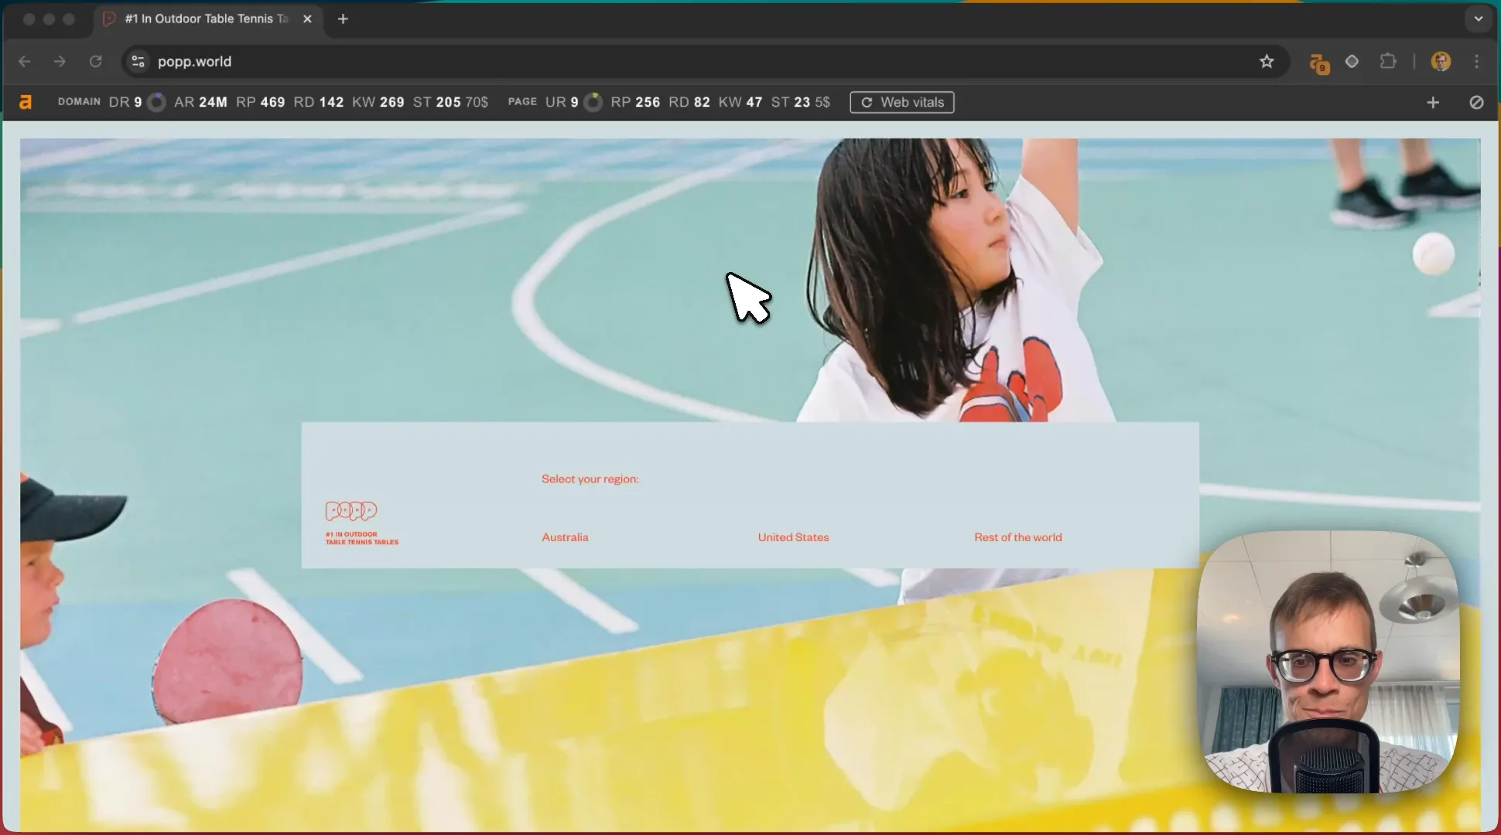Open the orange extension with badge 9
Screen dimensions: 1501x835
[1318, 63]
